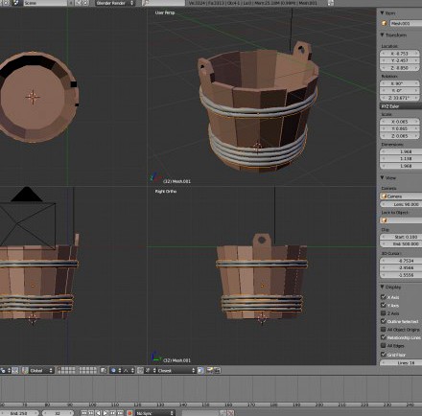Click the 3D Cursor -6.7534 field
This screenshot has width=422, height=416.
401,261
